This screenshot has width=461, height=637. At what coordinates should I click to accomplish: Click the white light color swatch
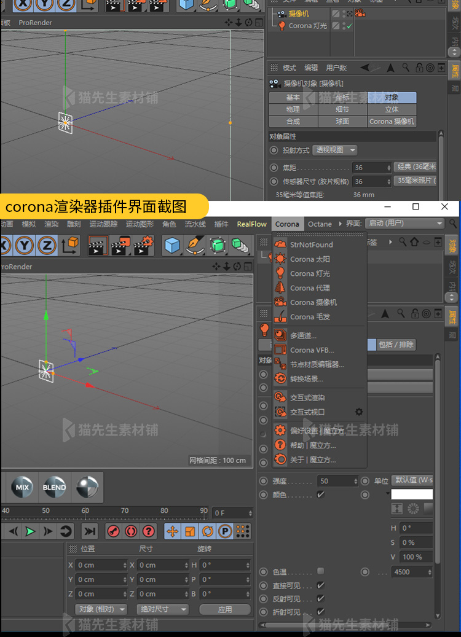pyautogui.click(x=412, y=494)
